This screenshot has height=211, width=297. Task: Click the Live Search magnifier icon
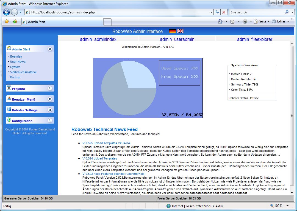(x=287, y=12)
